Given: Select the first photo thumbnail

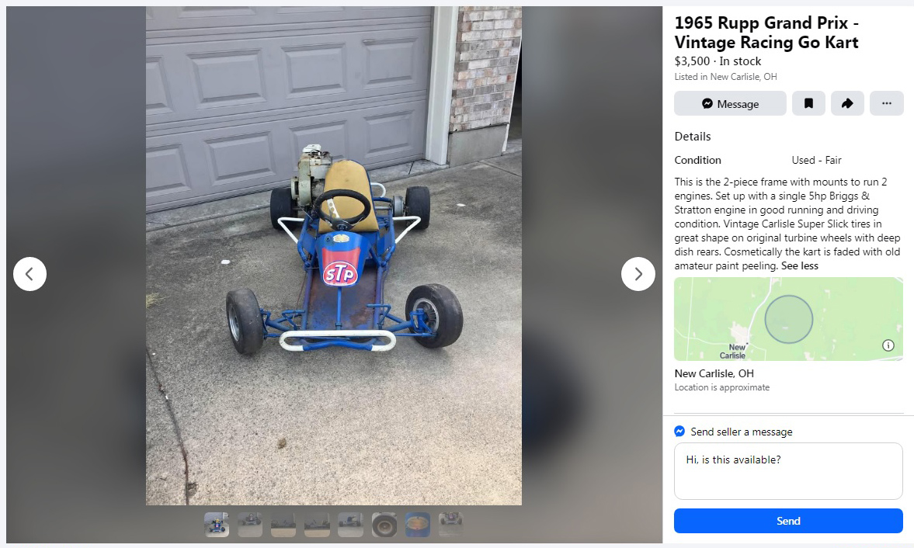Looking at the screenshot, I should pos(217,525).
